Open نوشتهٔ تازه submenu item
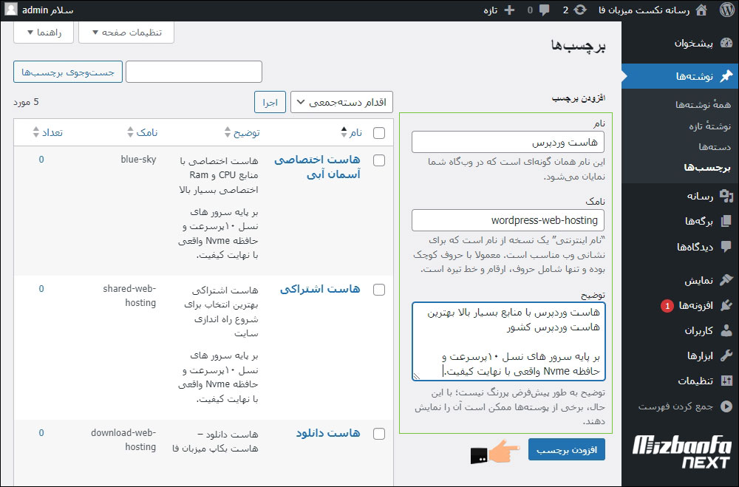The width and height of the screenshot is (739, 487). (x=709, y=126)
